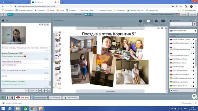Click the speaker webcam video of Елена Кондратьева
The height and width of the screenshot is (111, 198).
pyautogui.click(x=14, y=35)
